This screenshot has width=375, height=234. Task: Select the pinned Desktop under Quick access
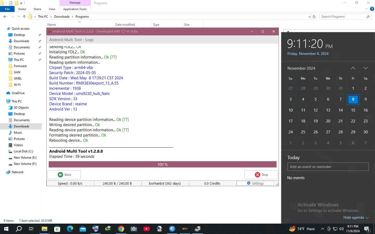tap(19, 35)
